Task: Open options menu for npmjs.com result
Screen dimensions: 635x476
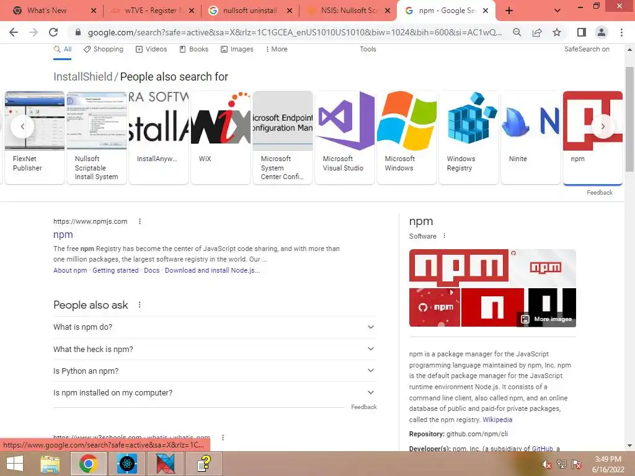Action: (140, 221)
